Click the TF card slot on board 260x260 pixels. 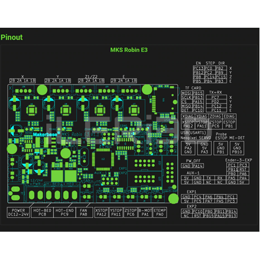(165, 101)
